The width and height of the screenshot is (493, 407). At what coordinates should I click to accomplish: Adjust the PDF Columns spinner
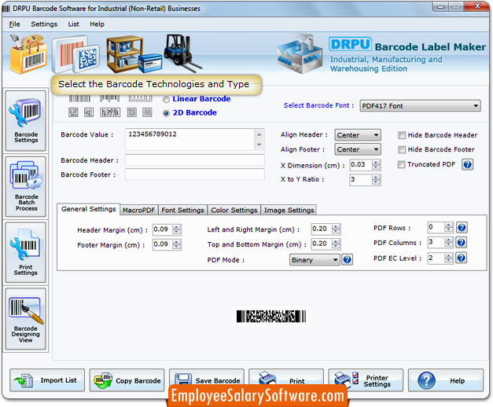(449, 242)
